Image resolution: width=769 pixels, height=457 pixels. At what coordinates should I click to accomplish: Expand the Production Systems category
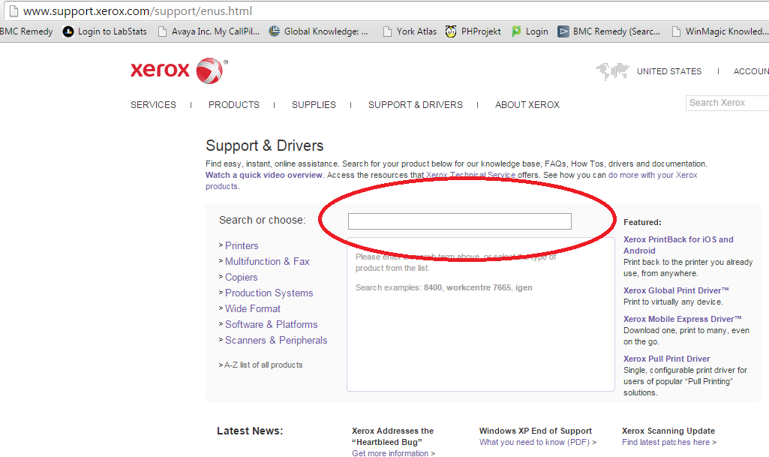[269, 293]
